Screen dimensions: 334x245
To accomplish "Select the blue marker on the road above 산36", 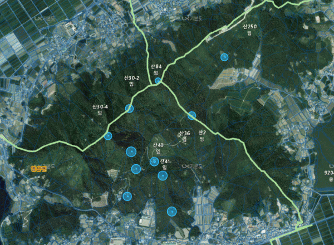I will click(191, 115).
